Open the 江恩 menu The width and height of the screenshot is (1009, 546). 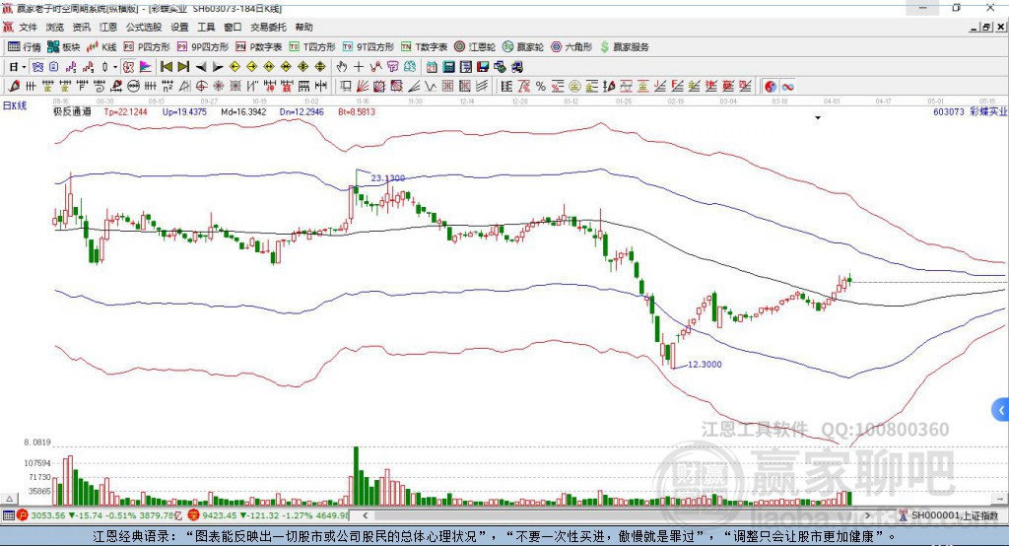(x=108, y=27)
